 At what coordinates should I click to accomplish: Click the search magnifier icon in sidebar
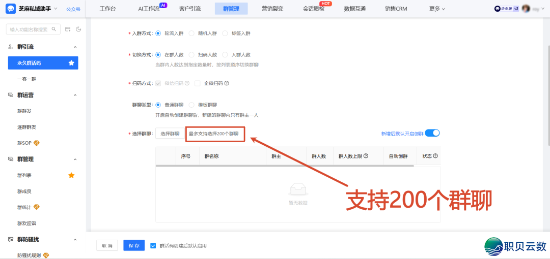[54, 29]
